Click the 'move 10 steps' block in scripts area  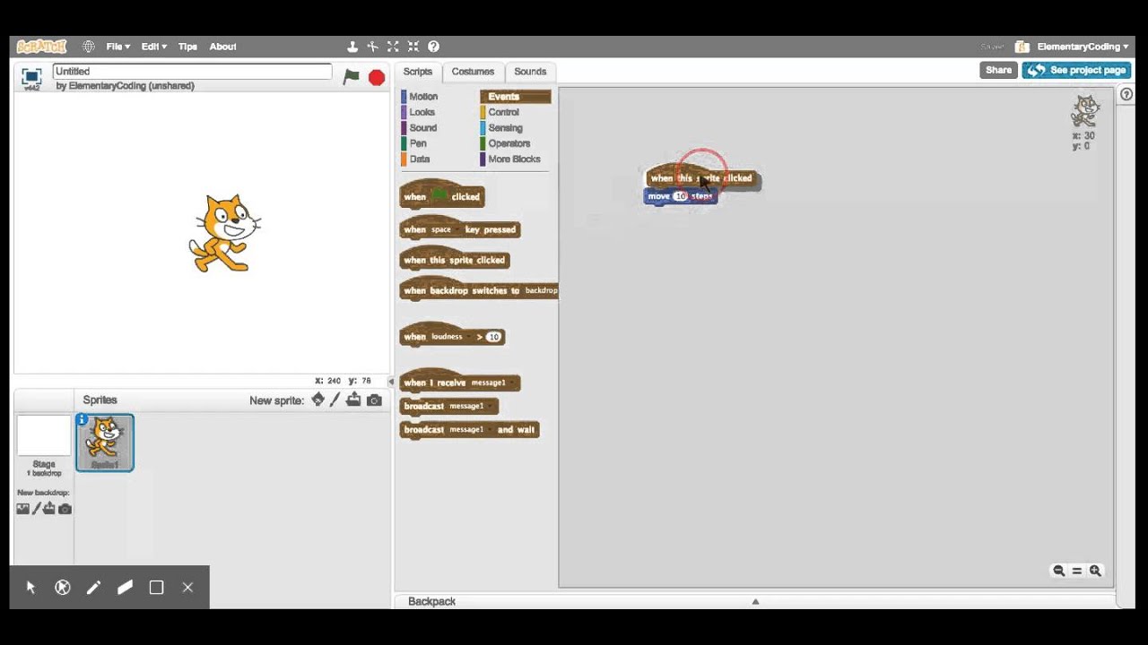pos(680,196)
